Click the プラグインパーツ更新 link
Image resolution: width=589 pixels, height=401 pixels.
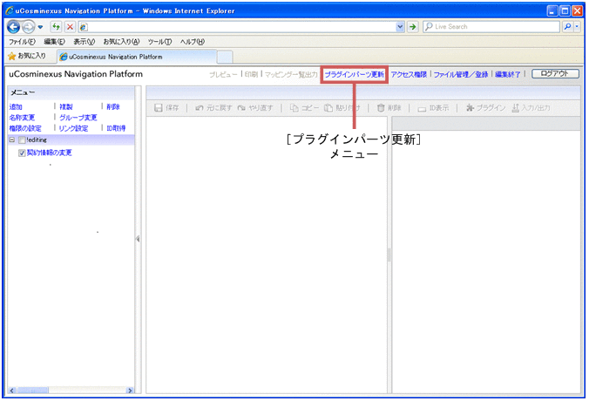(354, 75)
